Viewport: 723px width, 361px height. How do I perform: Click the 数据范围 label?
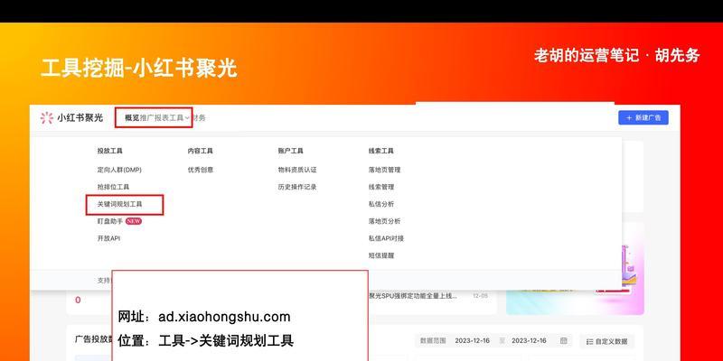[x=433, y=341]
